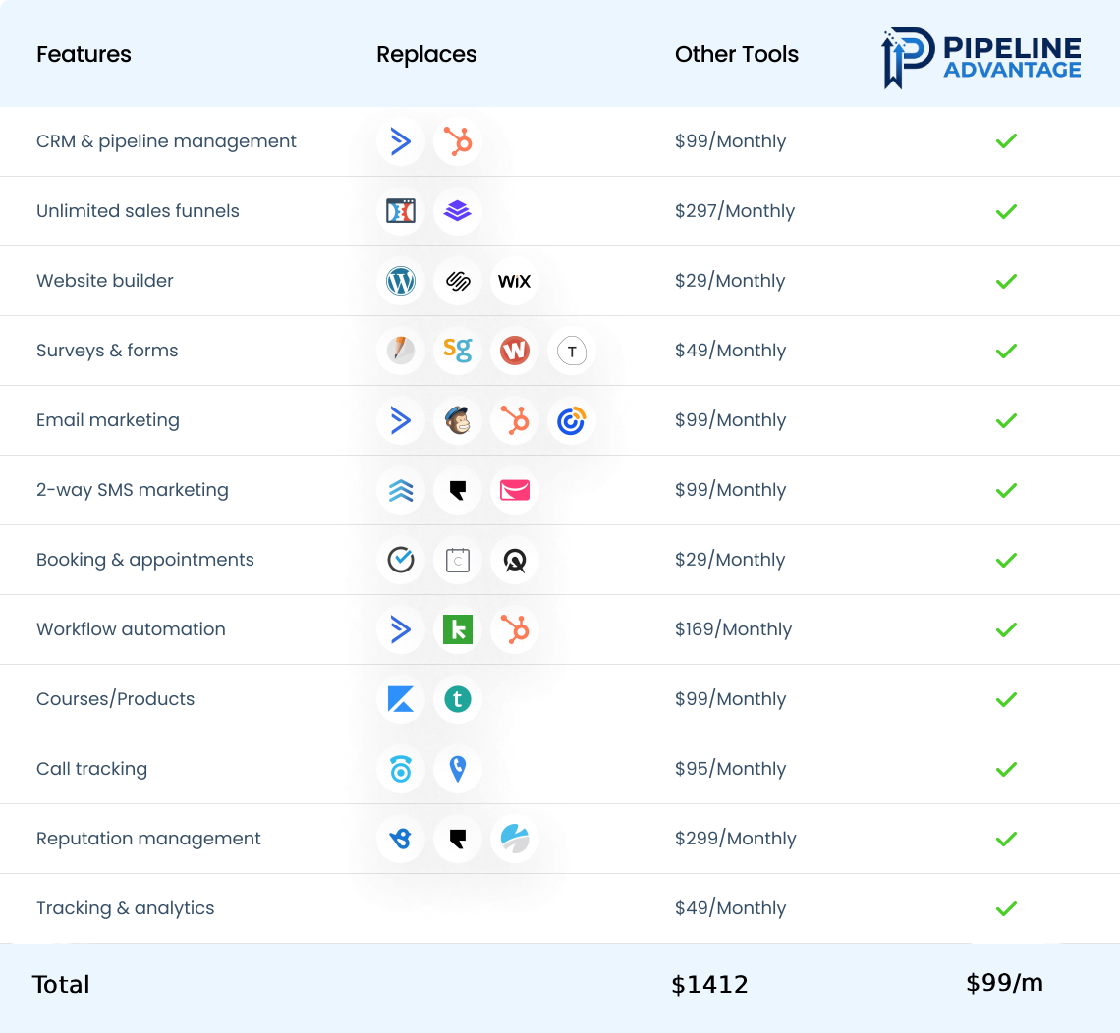Click the WordPress icon in Website builder row
Viewport: 1120px width, 1033px height.
(400, 282)
